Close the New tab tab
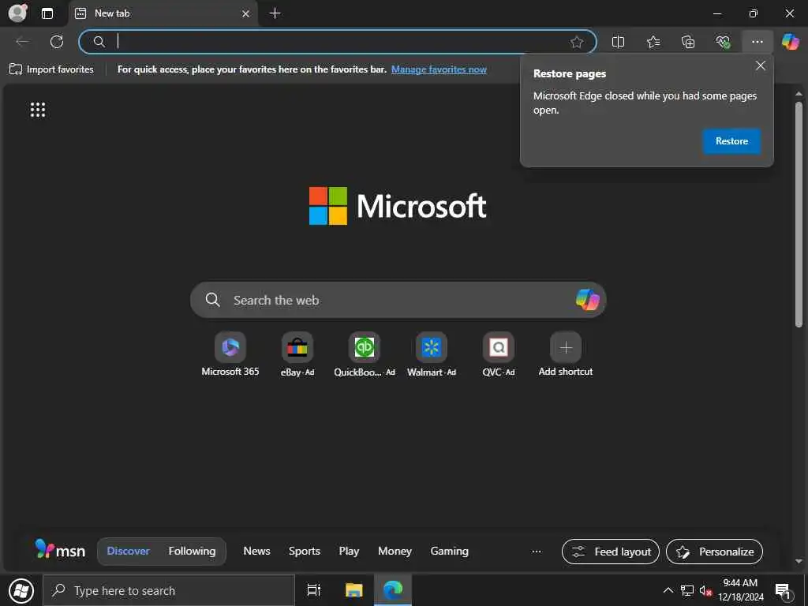The image size is (808, 606). pos(246,14)
